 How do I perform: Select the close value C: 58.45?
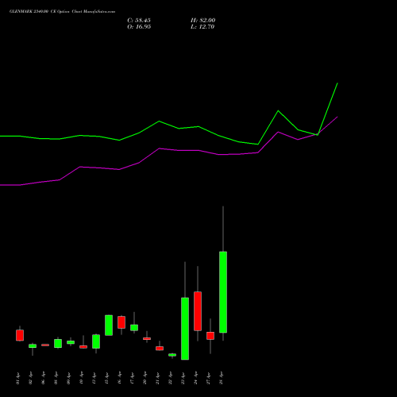(139, 21)
